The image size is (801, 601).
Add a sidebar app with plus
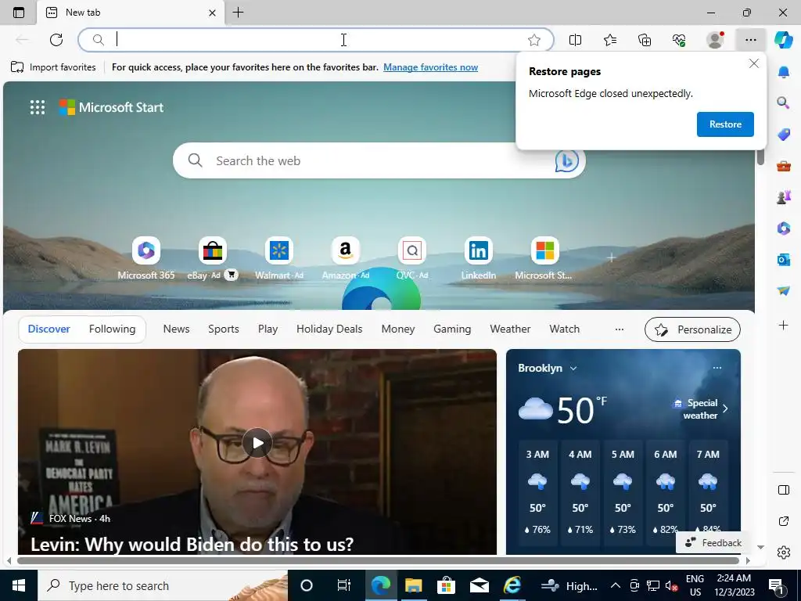(783, 325)
